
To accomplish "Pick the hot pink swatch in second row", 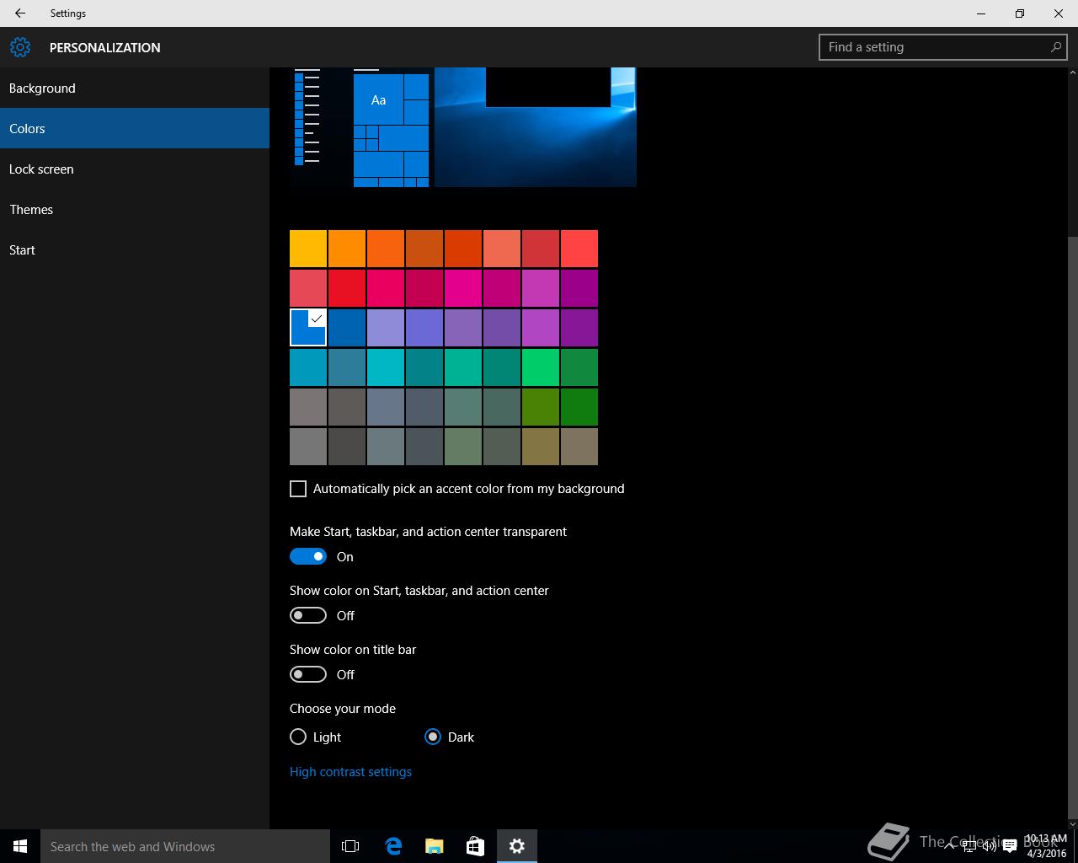I will tap(463, 288).
